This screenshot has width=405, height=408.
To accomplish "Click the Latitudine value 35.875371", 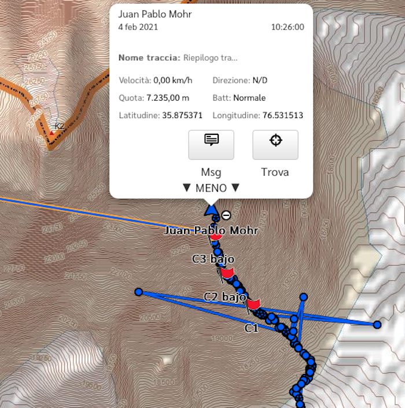I will pyautogui.click(x=182, y=115).
